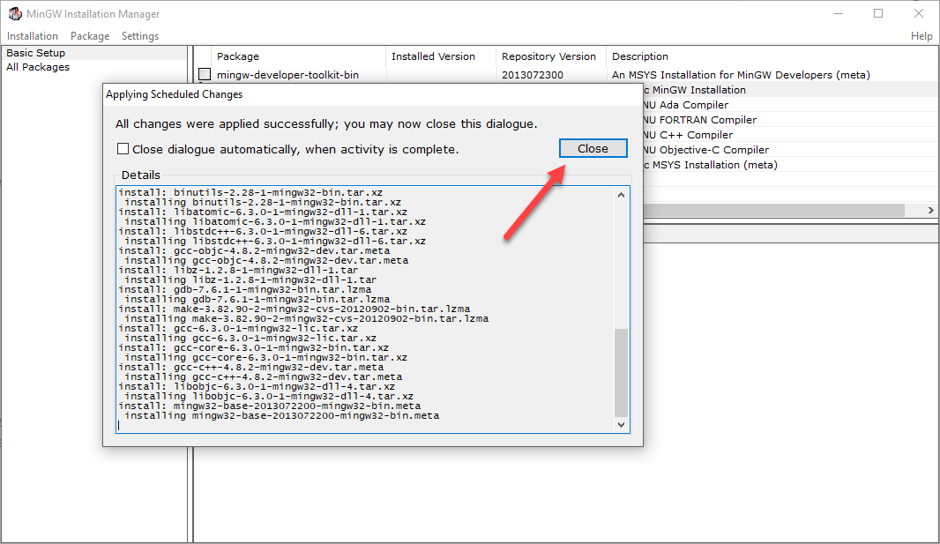Click the Close button in dialogue

click(593, 149)
